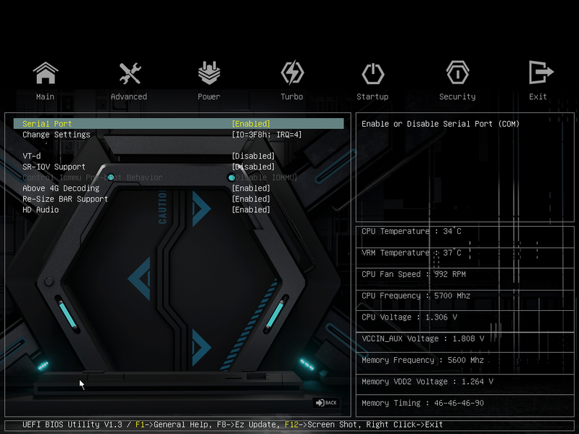Screen dimensions: 579x434
Task: Open Change Settings IO=3F8h IRQ=4 value
Action: point(267,134)
